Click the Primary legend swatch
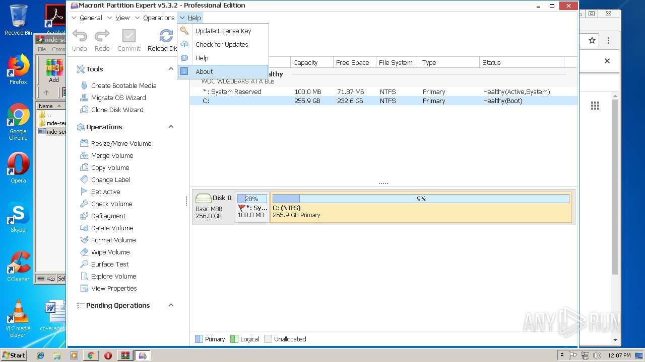 pos(199,339)
